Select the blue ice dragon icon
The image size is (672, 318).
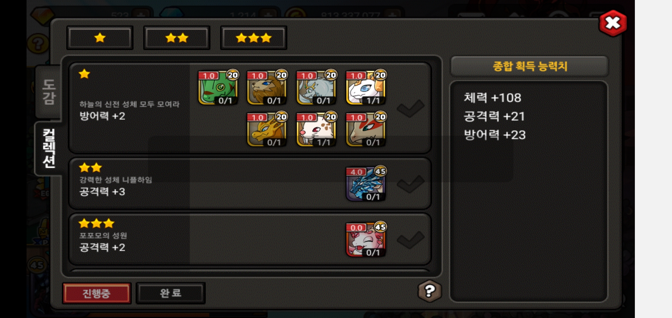(366, 184)
